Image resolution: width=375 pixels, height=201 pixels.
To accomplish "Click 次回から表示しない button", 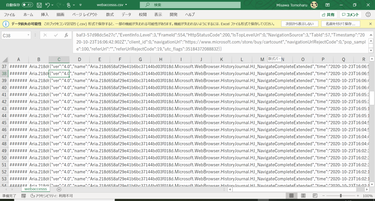I will (x=300, y=24).
